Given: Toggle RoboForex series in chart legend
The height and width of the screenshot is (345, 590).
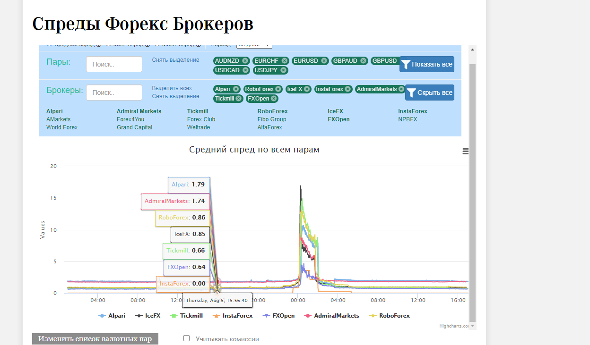Looking at the screenshot, I should (390, 316).
